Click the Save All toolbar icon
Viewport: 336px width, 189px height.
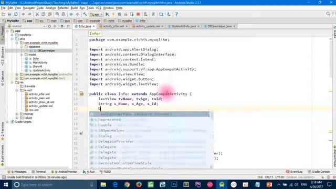(x=9, y=14)
